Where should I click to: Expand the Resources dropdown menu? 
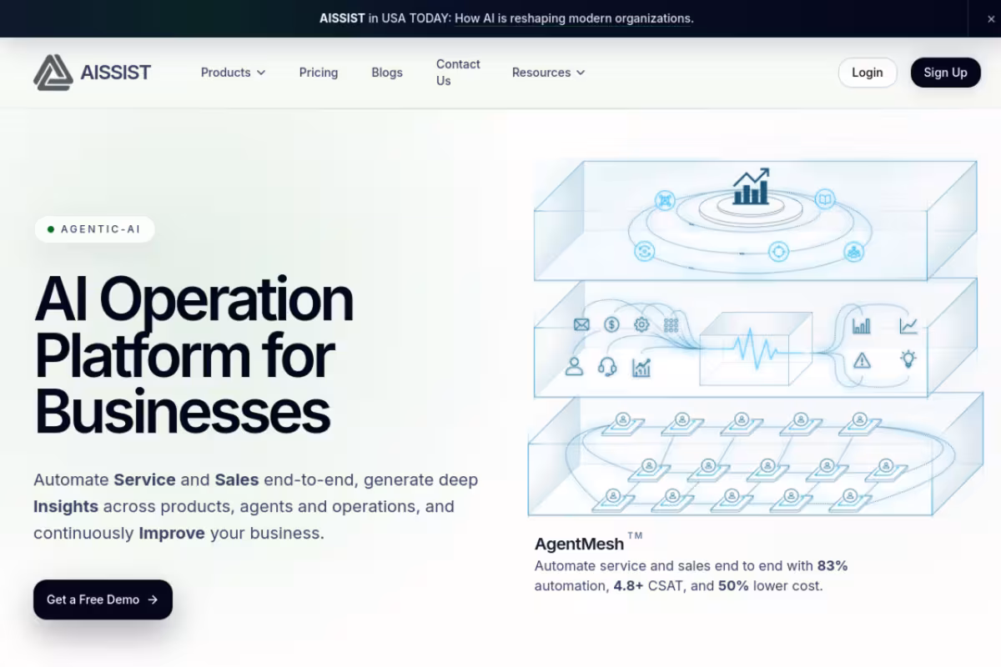pyautogui.click(x=548, y=73)
